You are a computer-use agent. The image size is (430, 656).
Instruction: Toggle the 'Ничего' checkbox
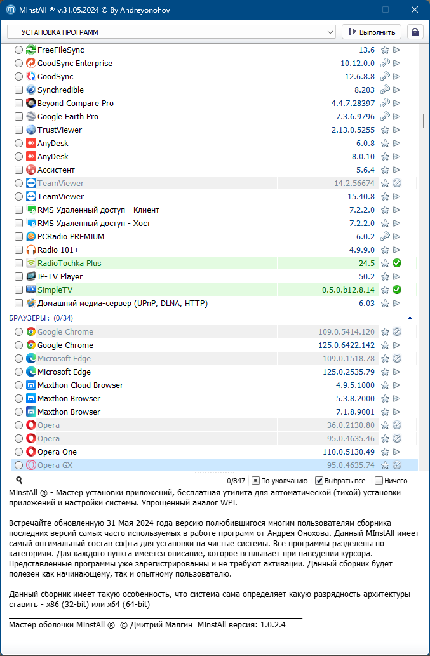379,481
